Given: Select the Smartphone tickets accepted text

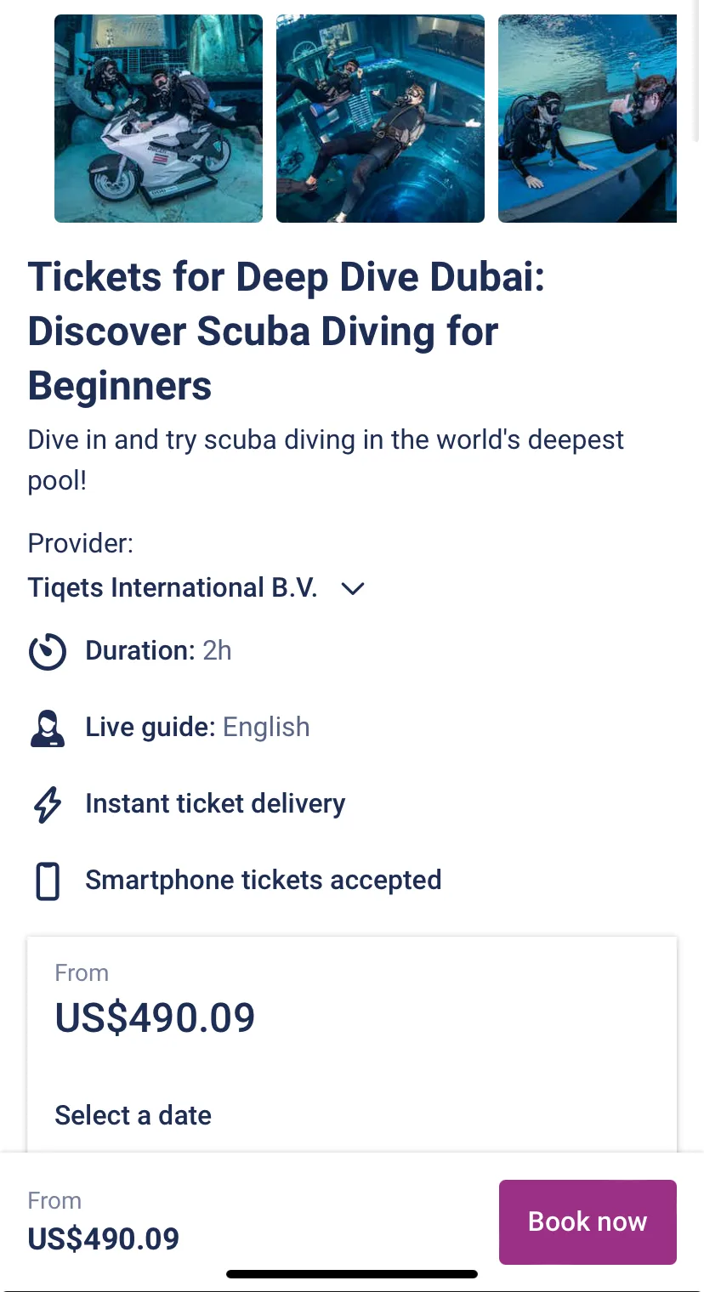Looking at the screenshot, I should pyautogui.click(x=263, y=881).
